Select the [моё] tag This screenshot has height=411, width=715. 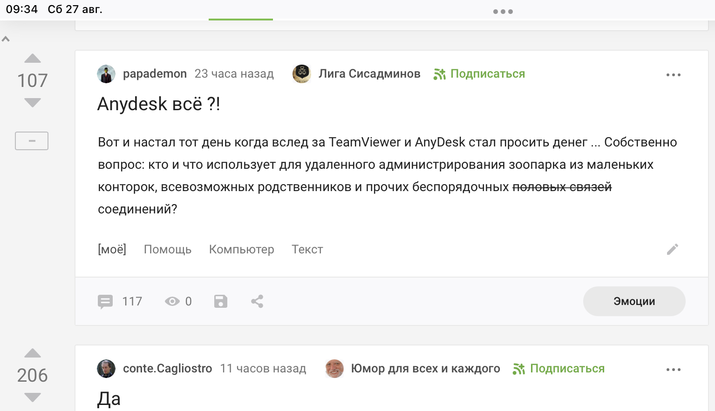(112, 250)
